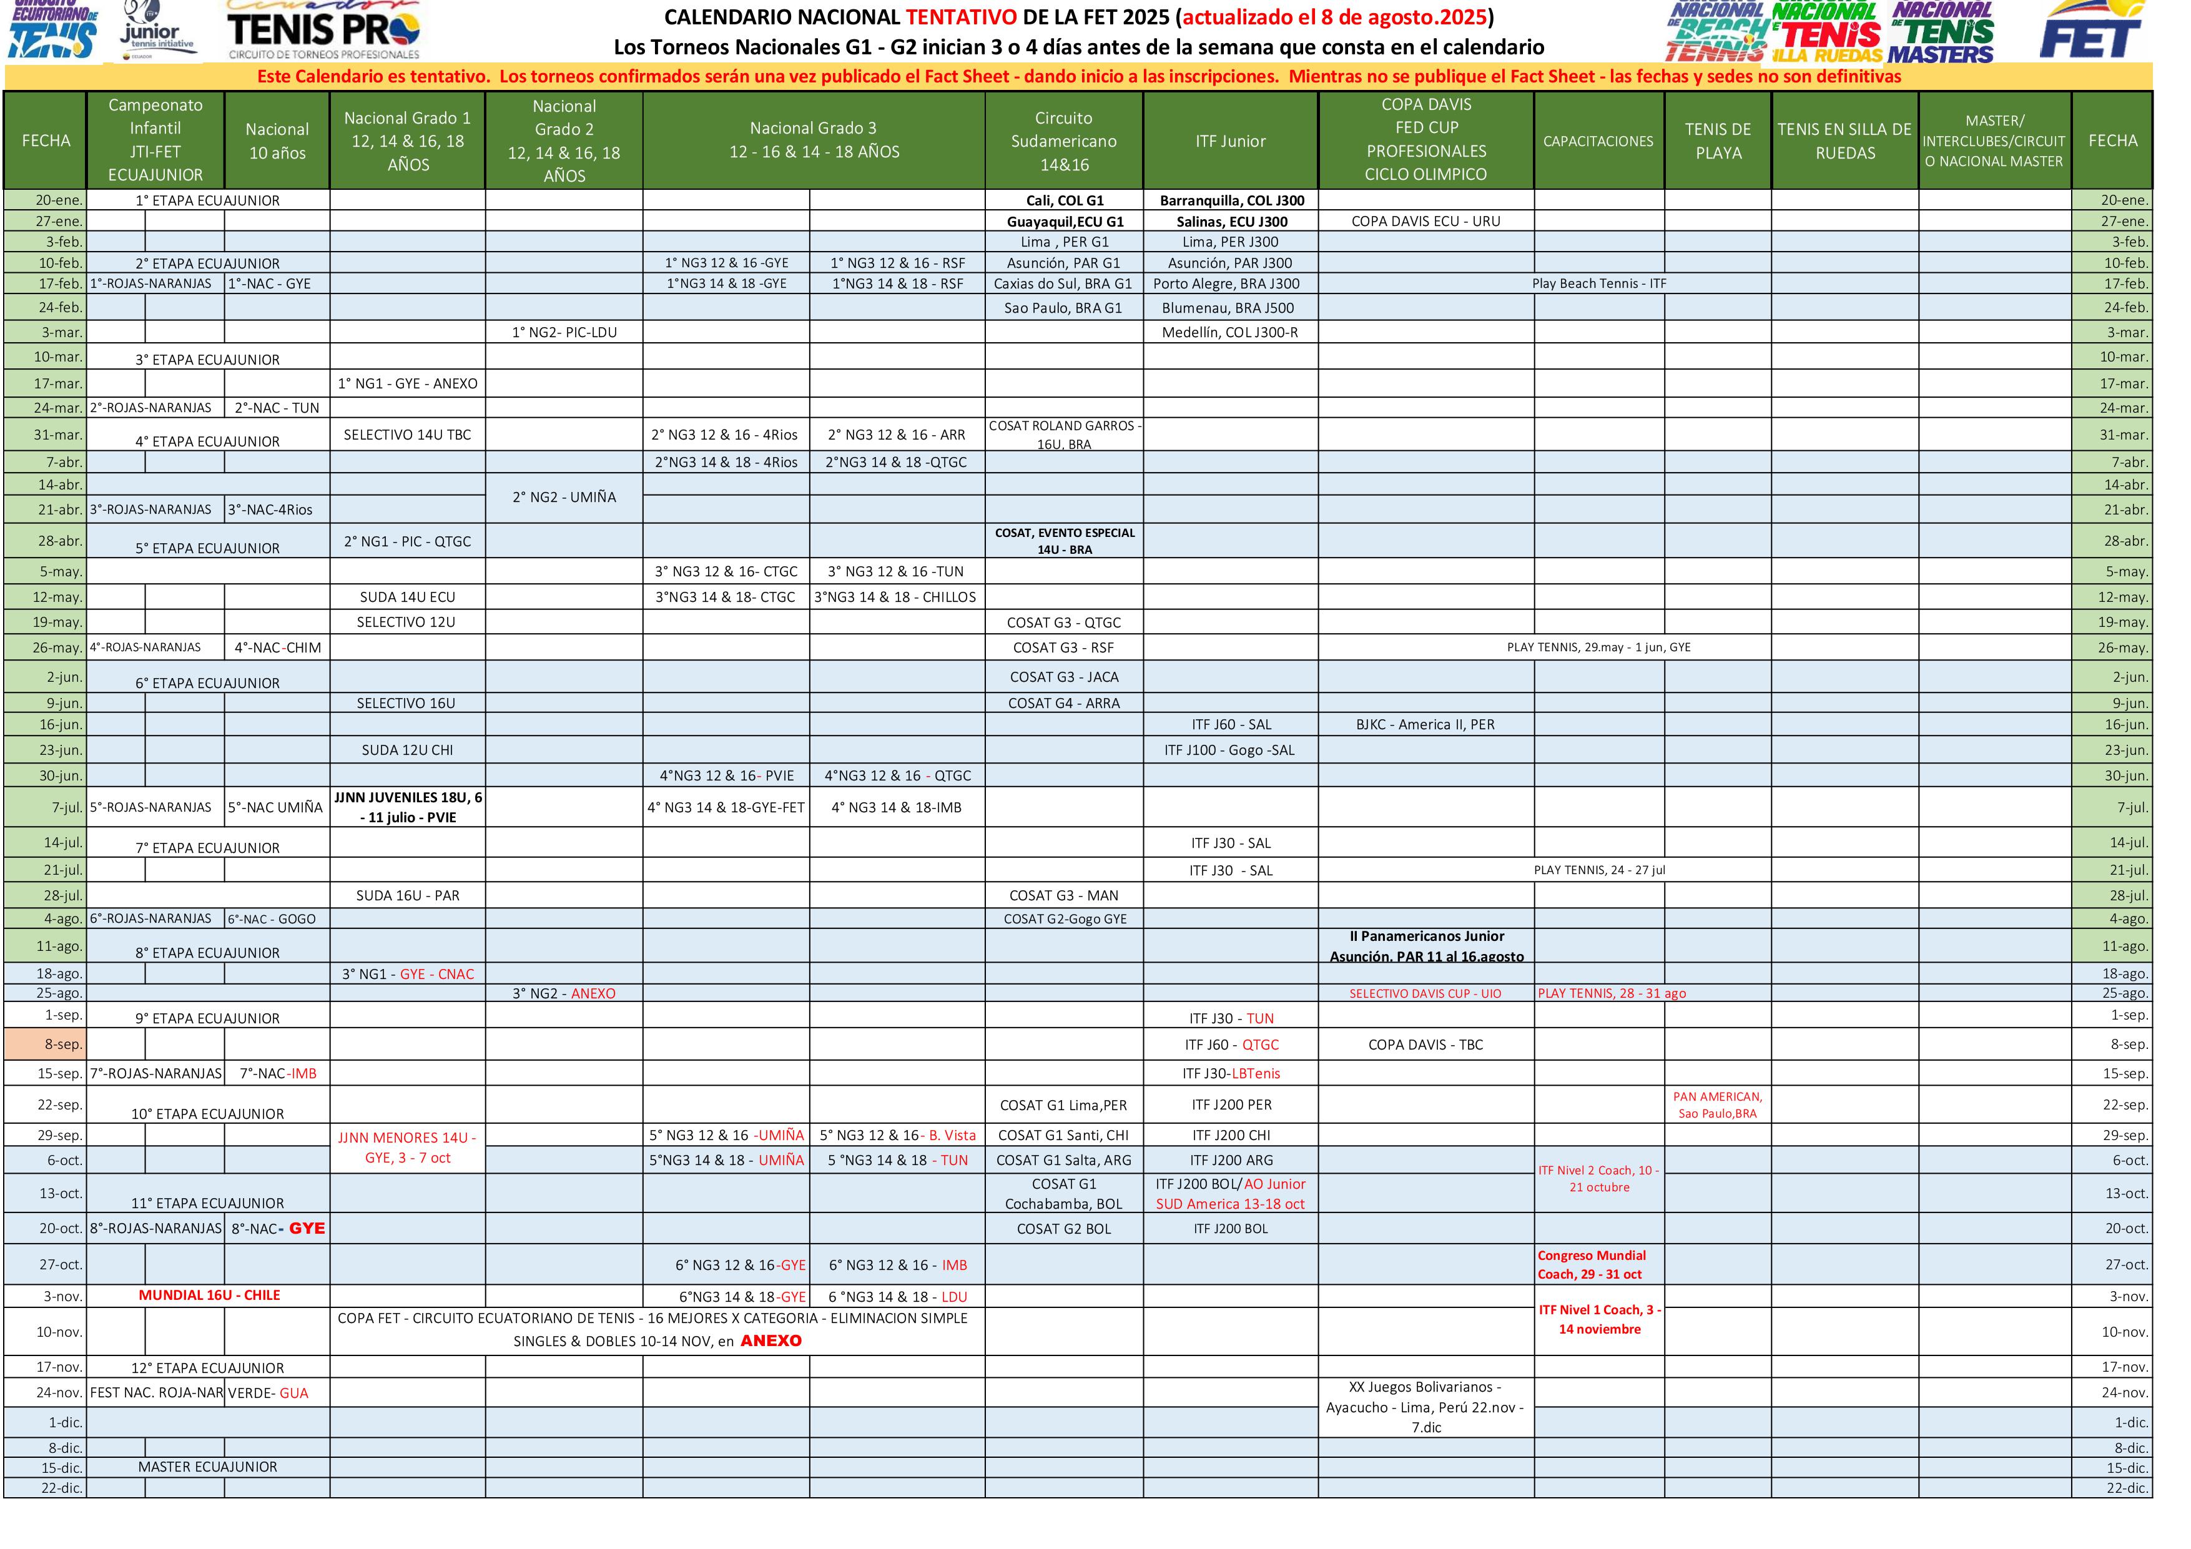
Task: Click the Nacional Tenis Silla Ruedas logo
Action: click(1828, 31)
